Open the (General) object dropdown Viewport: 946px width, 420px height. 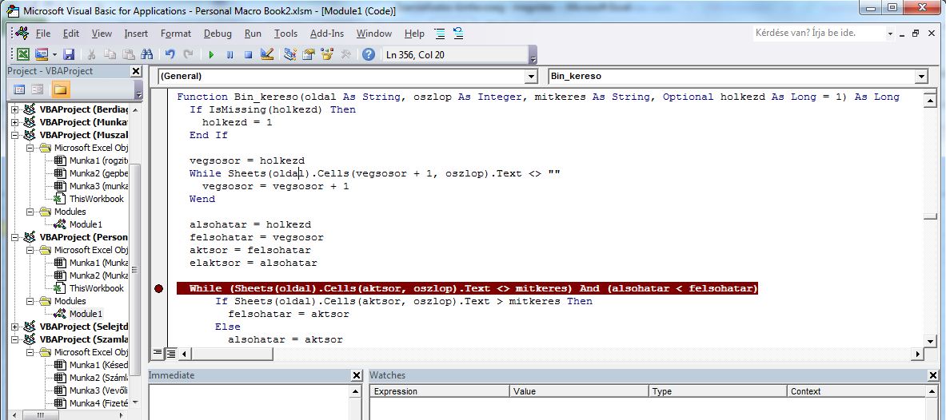coord(531,77)
